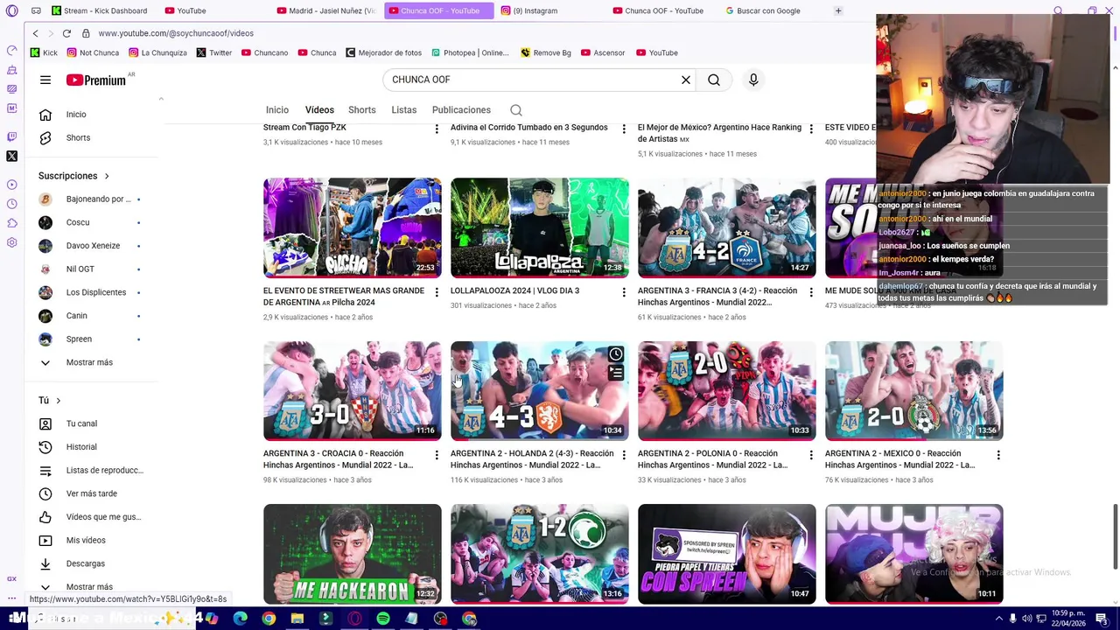Play the Argentina 3 - Francia 3 thumbnail
The width and height of the screenshot is (1120, 630).
(726, 227)
